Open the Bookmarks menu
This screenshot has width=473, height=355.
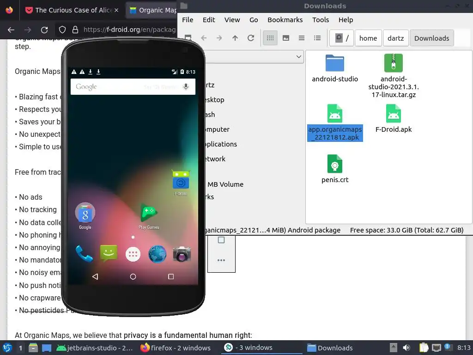pyautogui.click(x=285, y=20)
